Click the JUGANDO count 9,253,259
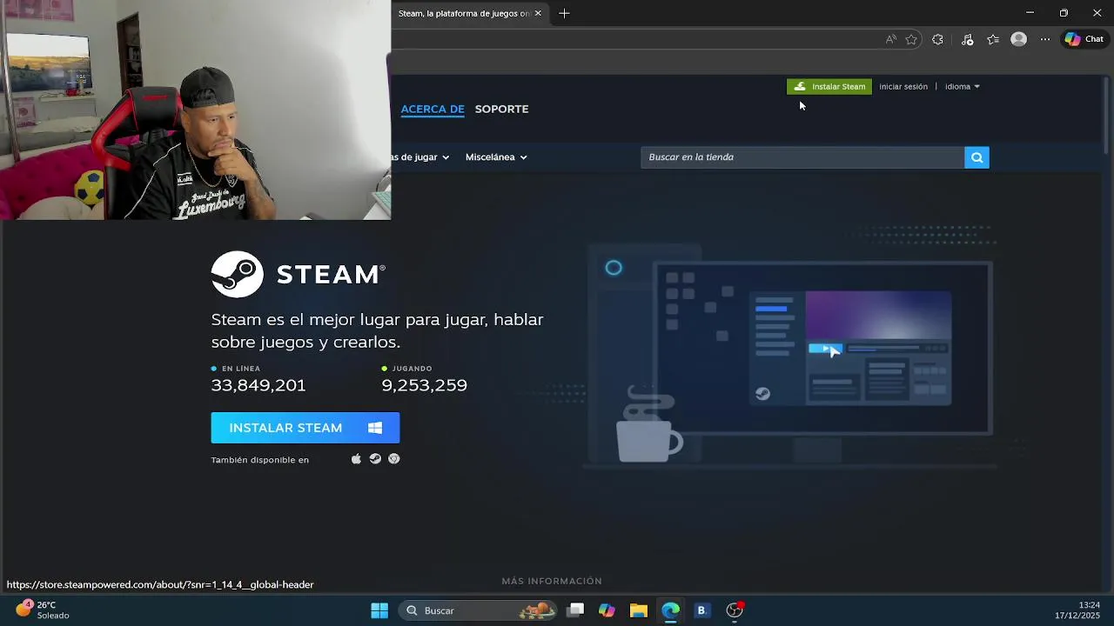 tap(424, 385)
